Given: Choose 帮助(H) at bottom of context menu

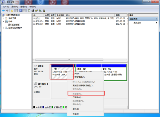Looking at the screenshot, I should (x=85, y=114).
